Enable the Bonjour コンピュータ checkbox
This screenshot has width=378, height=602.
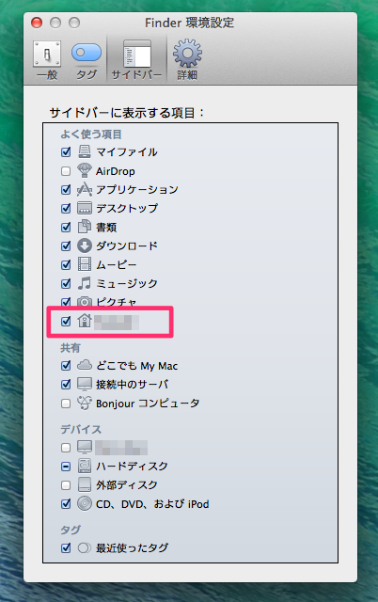tap(66, 404)
